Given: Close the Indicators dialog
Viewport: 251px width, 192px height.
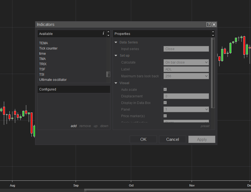Looking at the screenshot, I should pos(214,24).
